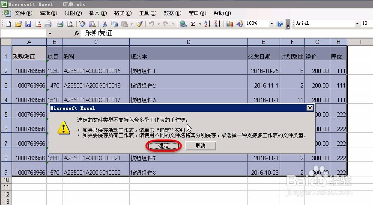Viewport: 373px width, 205px height.
Task: Click the Select All corner box
Action: click(6, 42)
